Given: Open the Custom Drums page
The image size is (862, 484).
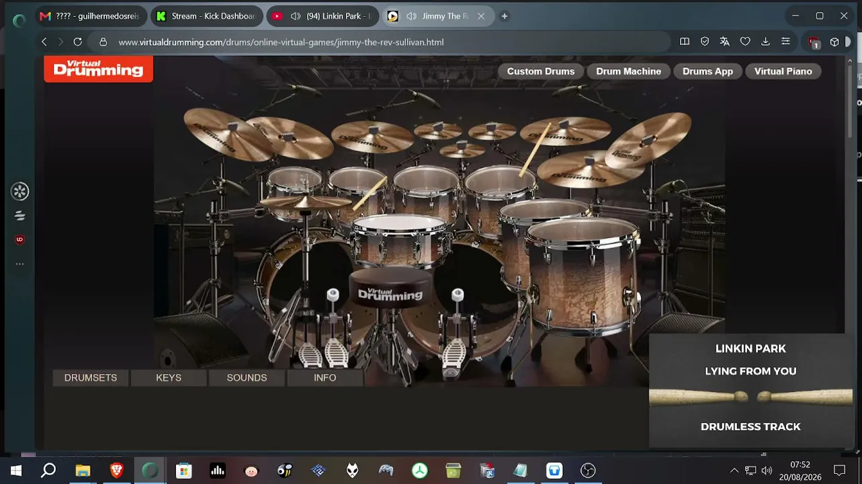Looking at the screenshot, I should 541,71.
